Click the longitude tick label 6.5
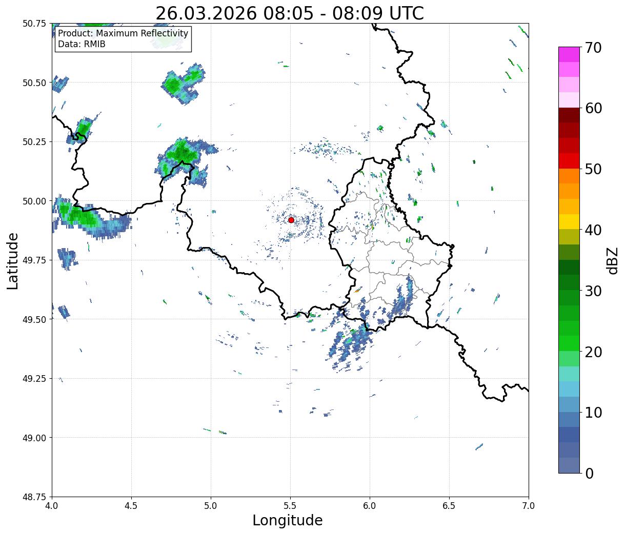The height and width of the screenshot is (533, 625). pos(449,506)
